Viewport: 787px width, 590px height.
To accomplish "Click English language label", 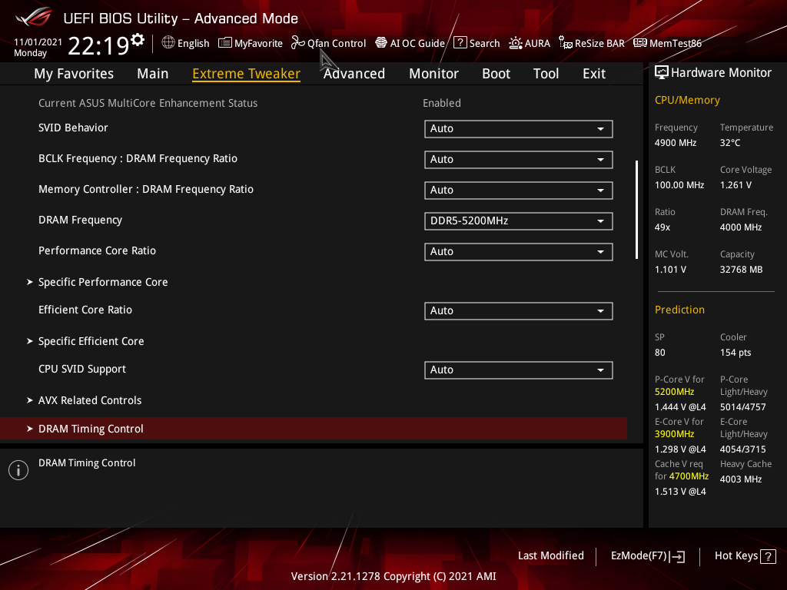I will 193,44.
